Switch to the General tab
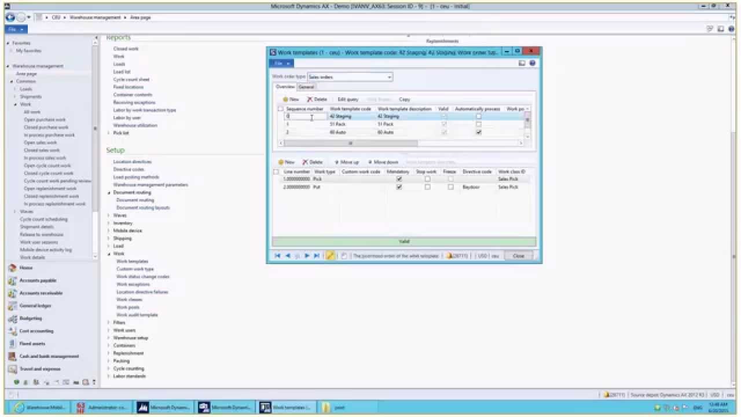 306,87
